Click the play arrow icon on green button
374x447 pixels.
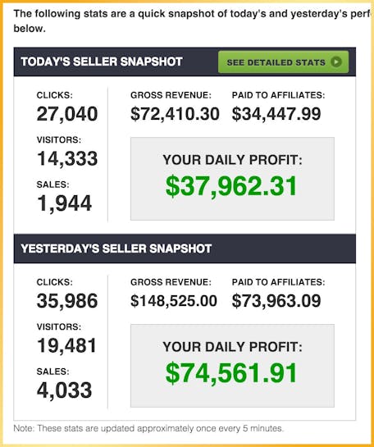click(336, 62)
